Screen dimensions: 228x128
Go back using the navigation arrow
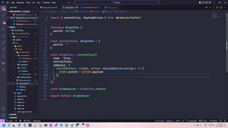click(x=68, y=2)
